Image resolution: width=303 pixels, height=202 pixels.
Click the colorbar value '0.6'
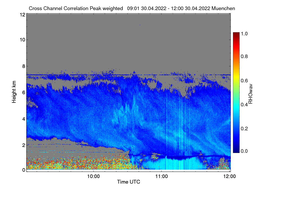(244, 80)
